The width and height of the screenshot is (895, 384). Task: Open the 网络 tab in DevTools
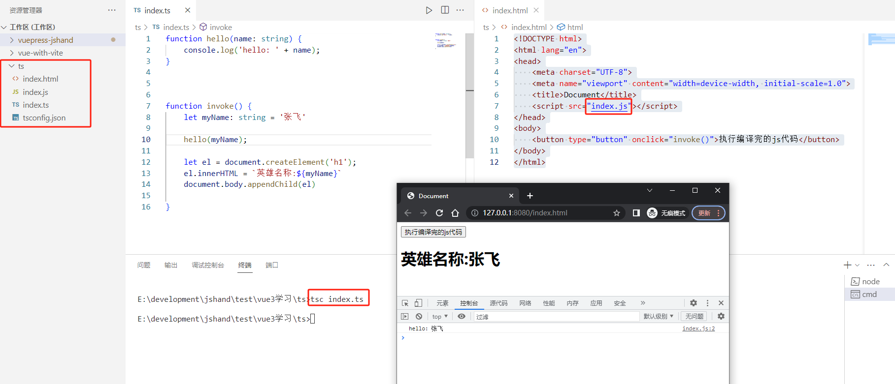(x=525, y=303)
